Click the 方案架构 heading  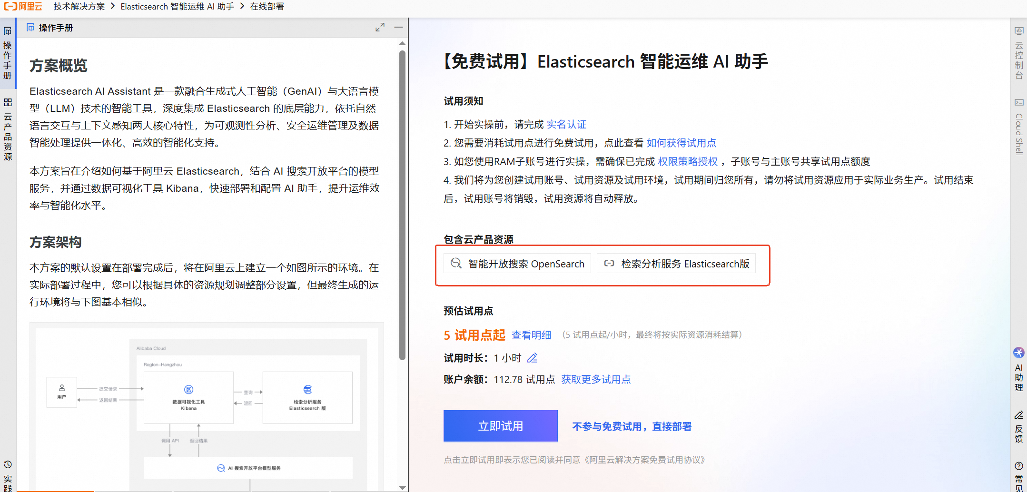[x=56, y=242]
